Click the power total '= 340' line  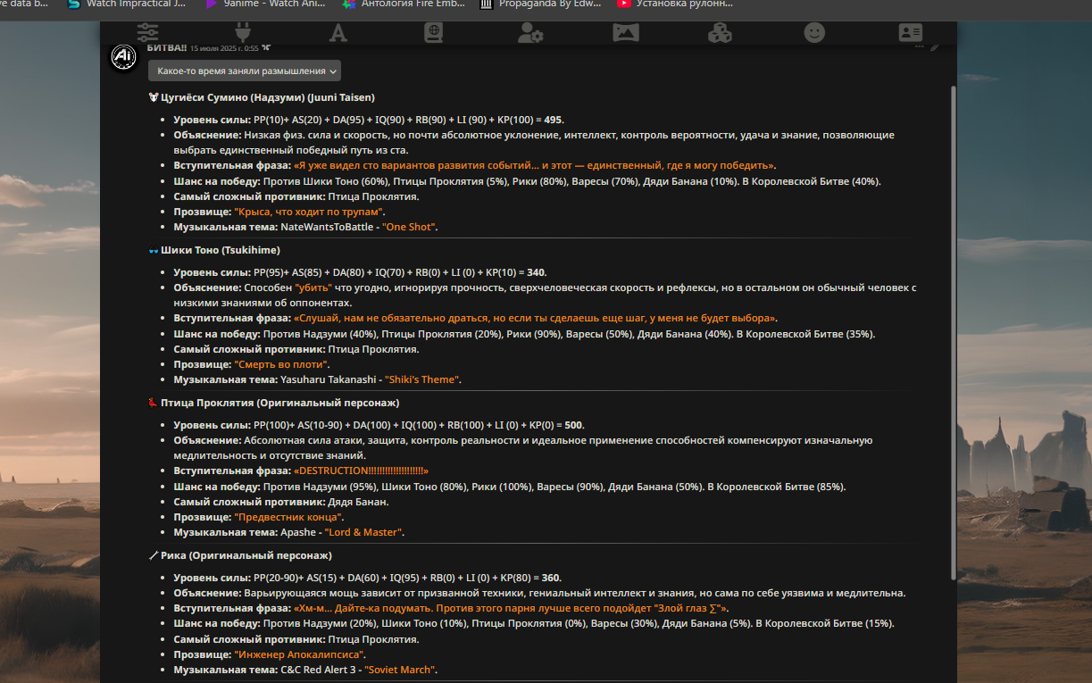(x=360, y=272)
